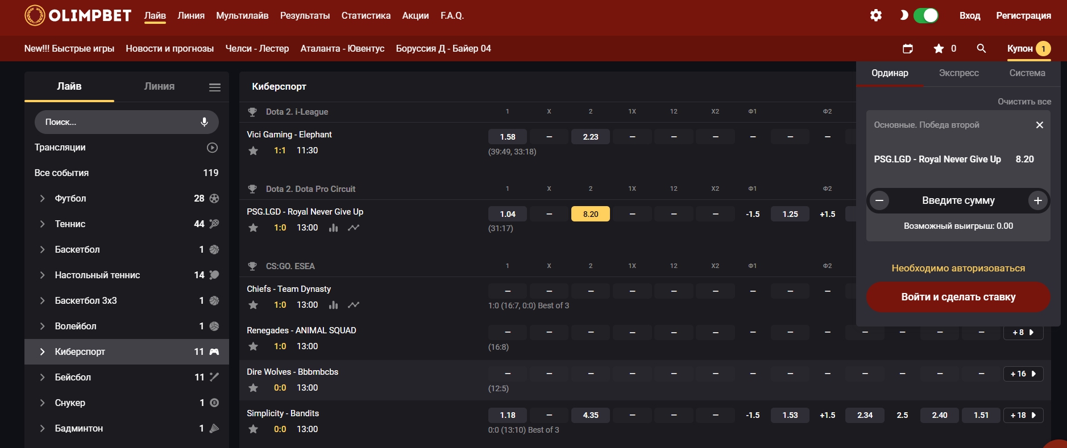The width and height of the screenshot is (1067, 448).
Task: Star the Simplicity - Bandits match
Action: coord(254,429)
